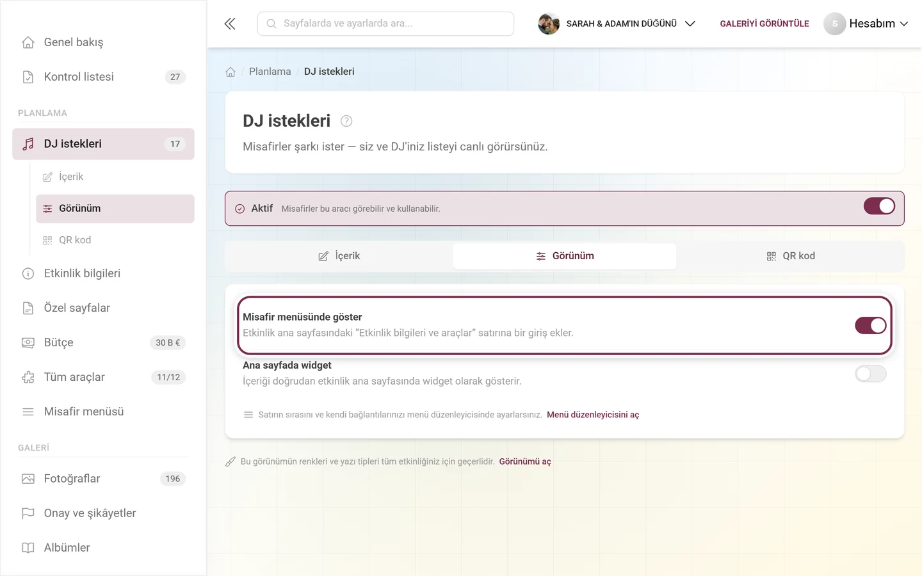The image size is (922, 576).
Task: Click the Görünümü aç link
Action: point(525,461)
